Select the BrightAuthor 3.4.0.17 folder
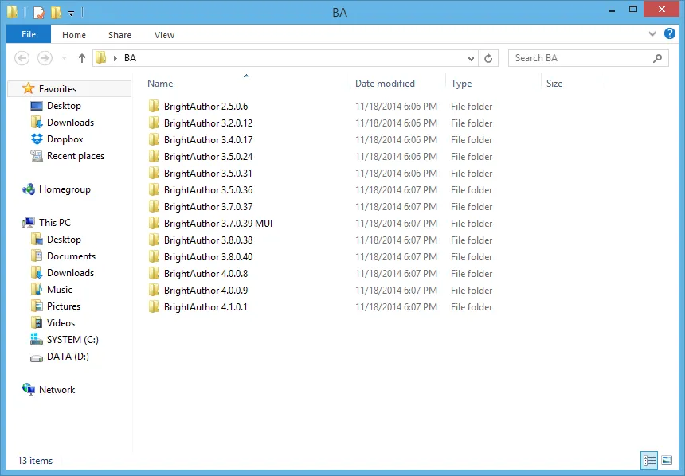The image size is (685, 476). pos(208,140)
